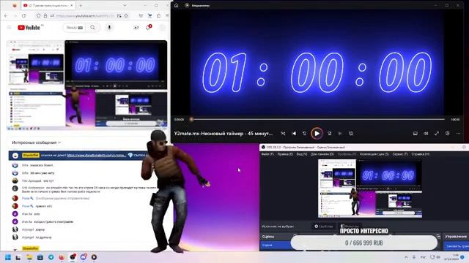Open the Коллекция сцен menu in OBS
469x263 pixels.
pos(374,154)
